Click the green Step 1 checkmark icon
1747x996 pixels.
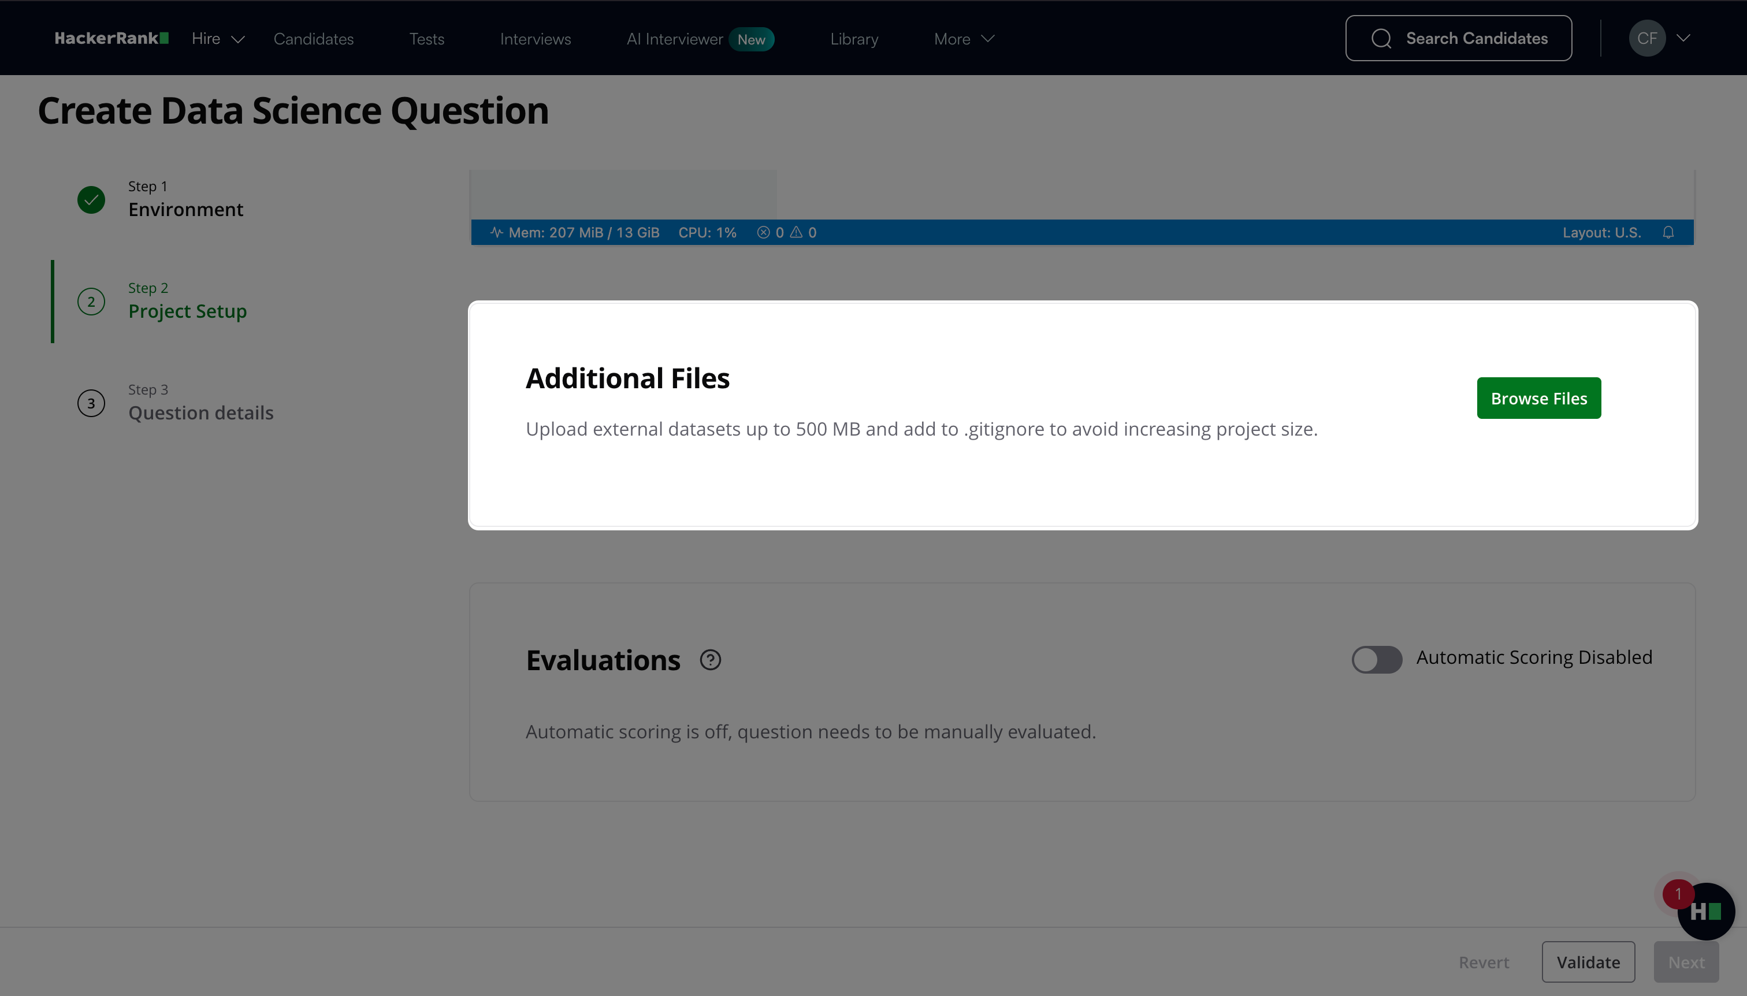pyautogui.click(x=91, y=200)
